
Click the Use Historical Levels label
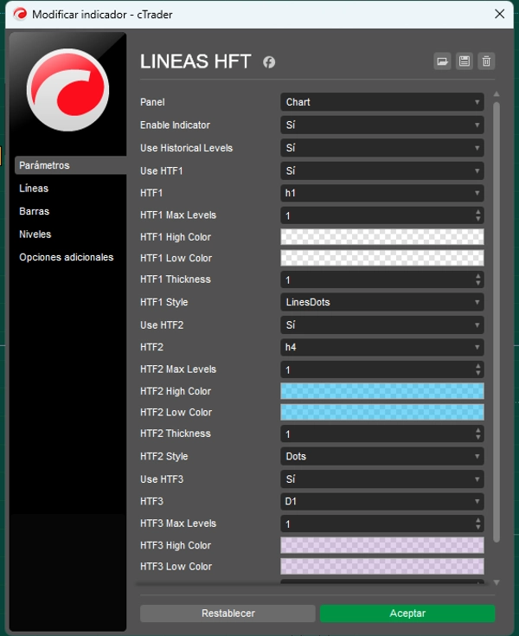point(187,148)
